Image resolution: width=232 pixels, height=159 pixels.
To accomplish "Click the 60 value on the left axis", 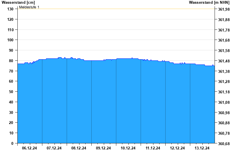I will [11, 81].
